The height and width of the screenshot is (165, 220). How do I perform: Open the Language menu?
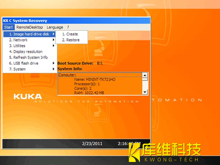pyautogui.click(x=55, y=27)
